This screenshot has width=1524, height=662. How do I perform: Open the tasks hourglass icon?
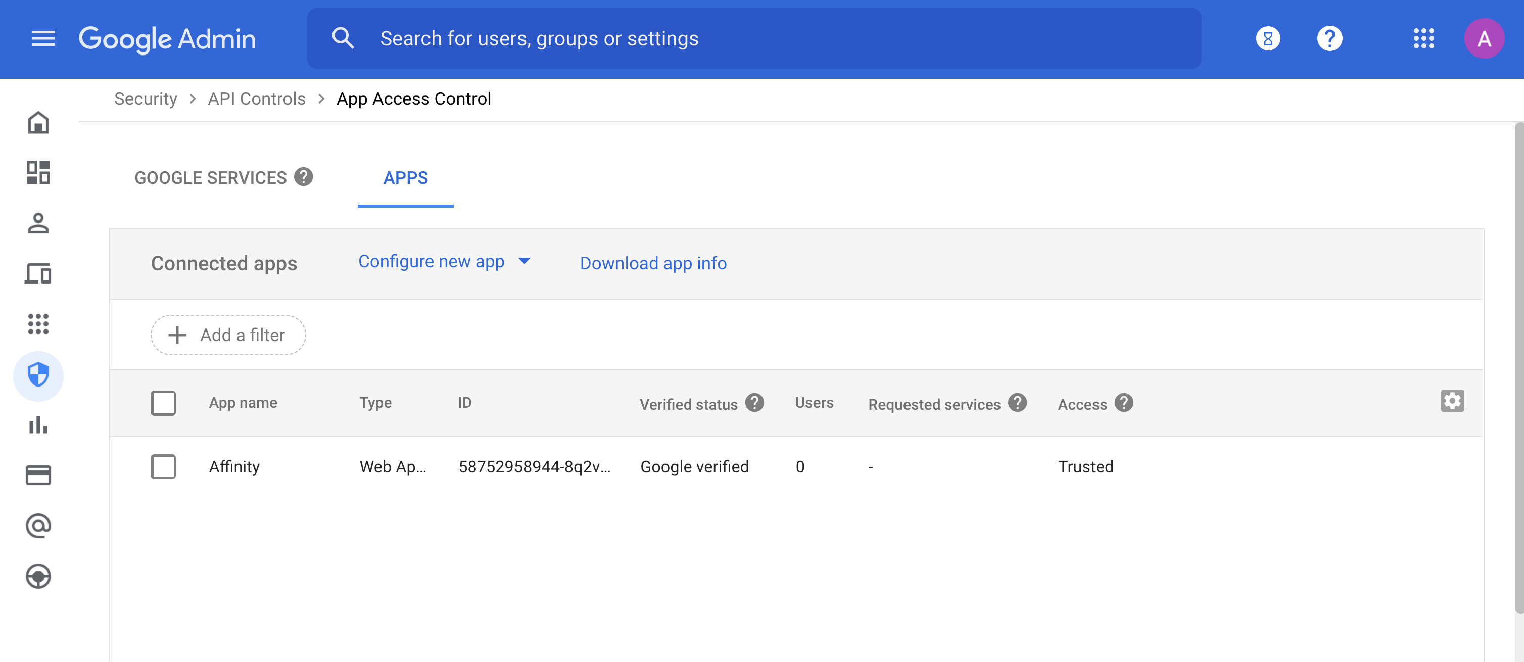[x=1267, y=39]
